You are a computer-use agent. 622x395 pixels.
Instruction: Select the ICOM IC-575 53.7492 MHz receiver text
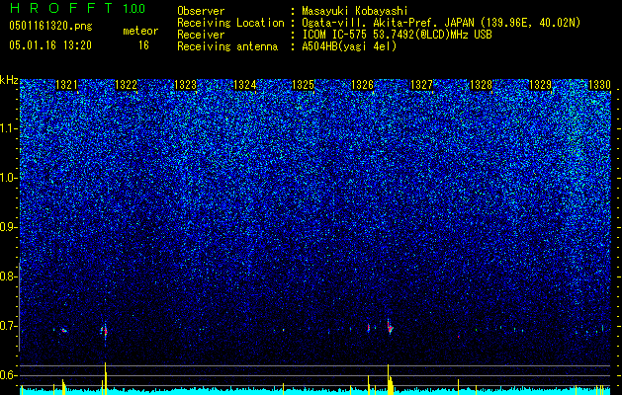[x=397, y=35]
